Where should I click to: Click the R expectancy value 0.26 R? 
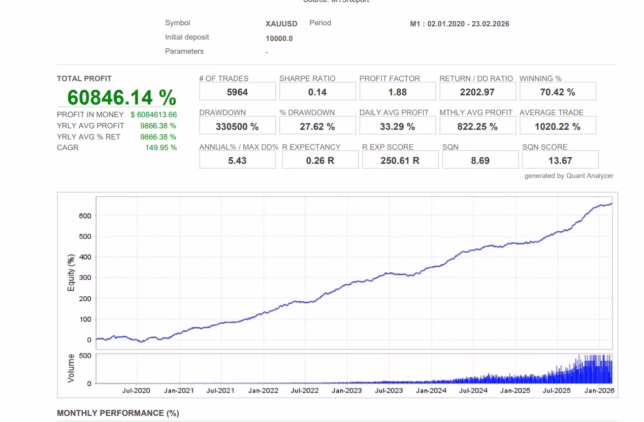320,160
